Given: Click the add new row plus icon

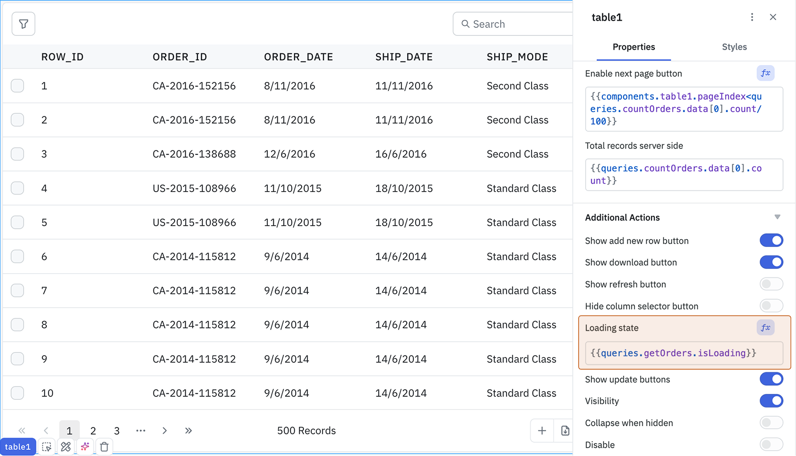Looking at the screenshot, I should pos(542,430).
